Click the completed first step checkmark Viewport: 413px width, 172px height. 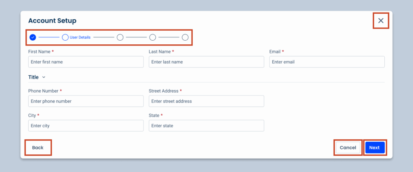click(33, 37)
